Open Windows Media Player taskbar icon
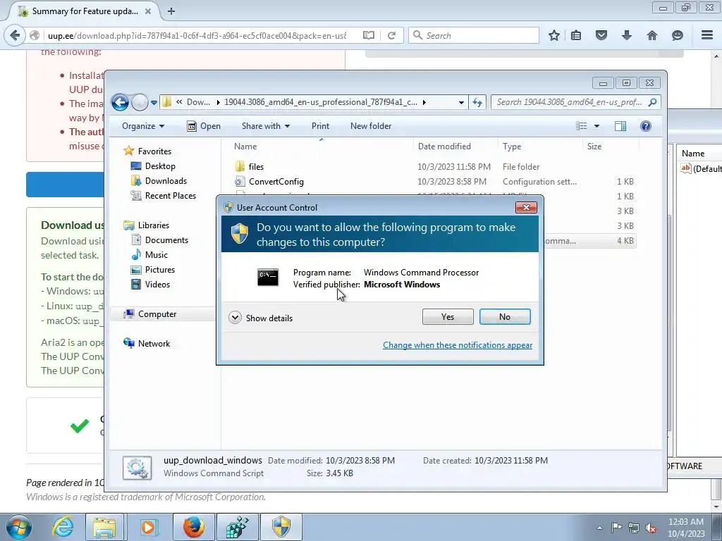This screenshot has width=722, height=541. click(148, 527)
